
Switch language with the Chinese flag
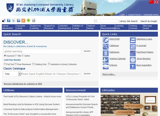click(151, 2)
